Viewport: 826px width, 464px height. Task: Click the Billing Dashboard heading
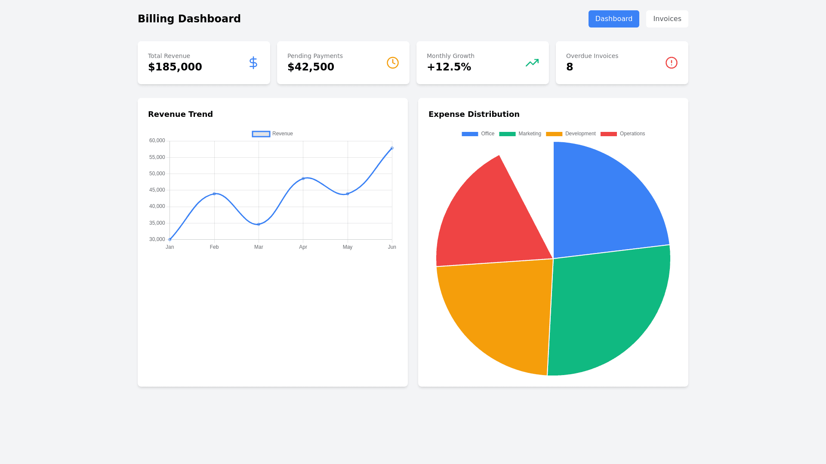[189, 19]
